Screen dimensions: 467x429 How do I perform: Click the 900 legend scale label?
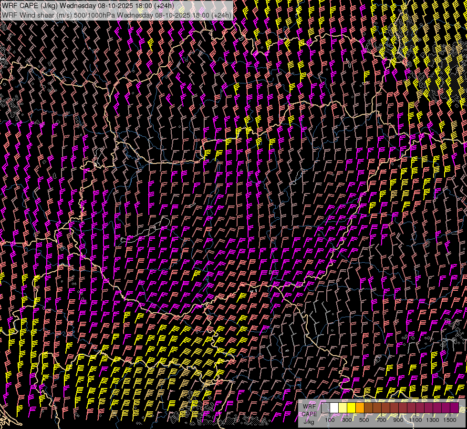(398, 420)
